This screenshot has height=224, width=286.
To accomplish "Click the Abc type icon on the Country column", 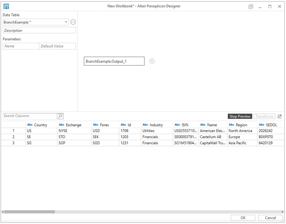I will click(x=30, y=125).
